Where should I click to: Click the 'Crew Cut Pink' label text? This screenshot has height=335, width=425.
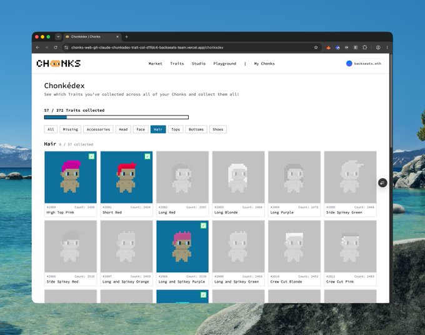click(x=340, y=282)
